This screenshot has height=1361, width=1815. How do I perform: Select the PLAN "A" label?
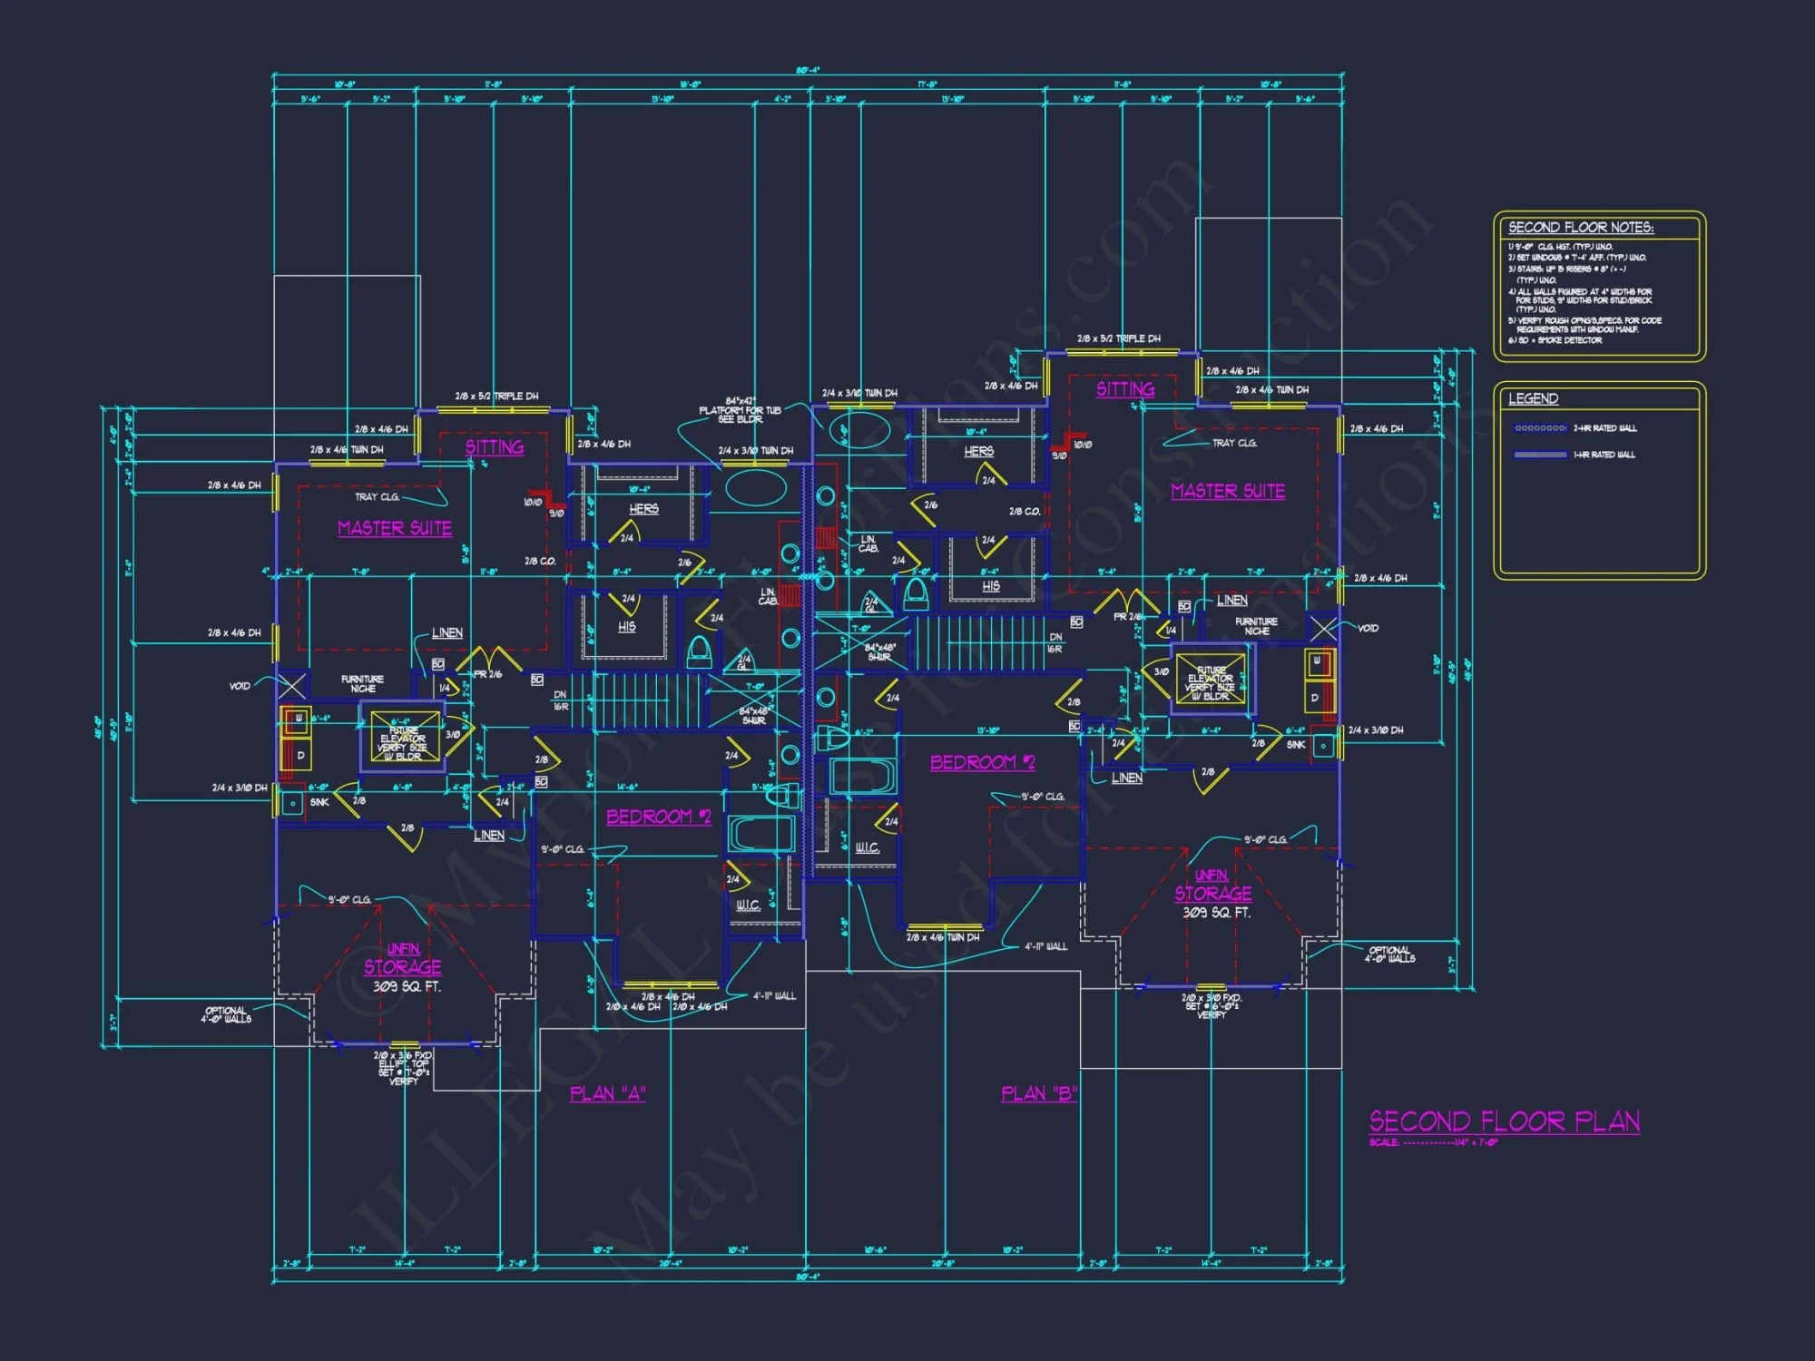pyautogui.click(x=607, y=1093)
